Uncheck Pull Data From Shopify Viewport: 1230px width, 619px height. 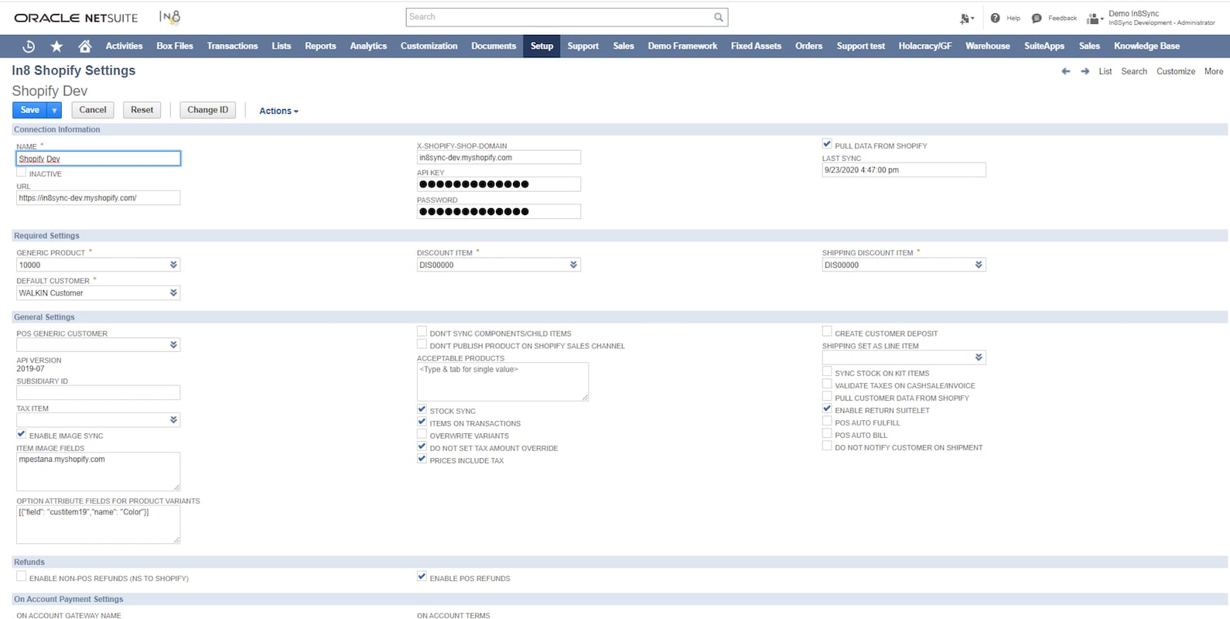coord(827,144)
